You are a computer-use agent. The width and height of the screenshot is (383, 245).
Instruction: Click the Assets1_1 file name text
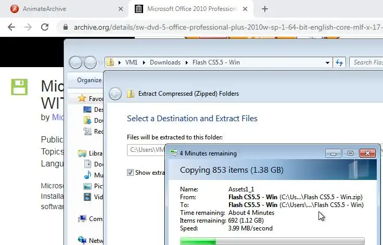pos(241,189)
